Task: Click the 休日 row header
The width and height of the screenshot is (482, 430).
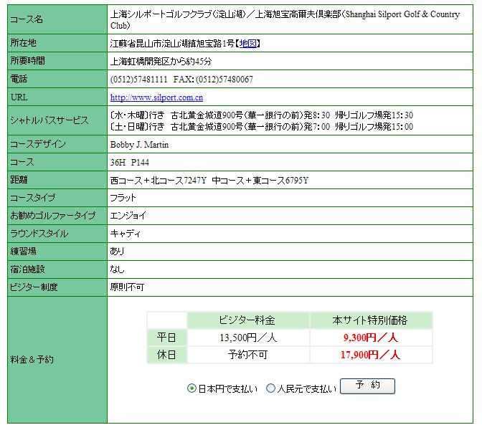Action: coord(166,355)
